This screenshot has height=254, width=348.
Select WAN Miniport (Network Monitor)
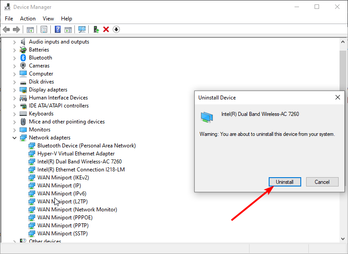click(77, 209)
